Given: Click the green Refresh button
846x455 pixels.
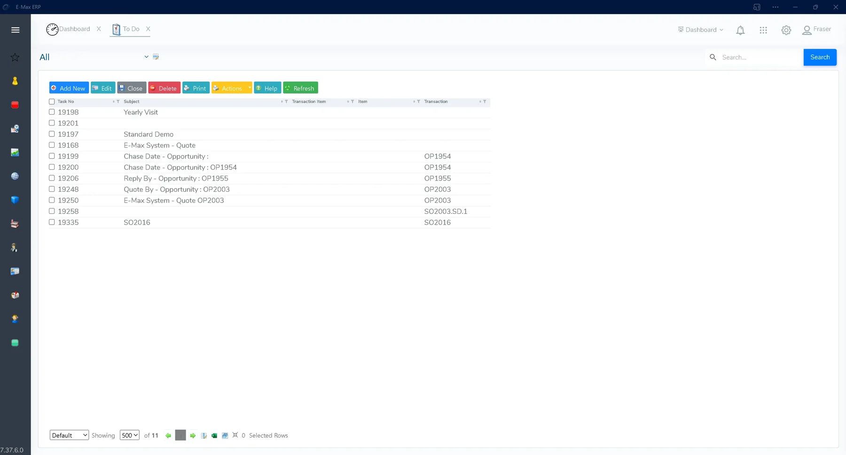Looking at the screenshot, I should coord(300,88).
